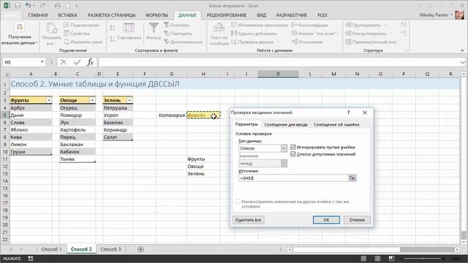This screenshot has height=263, width=468.
Task: Click the zoom slider in status bar
Action: click(423, 259)
